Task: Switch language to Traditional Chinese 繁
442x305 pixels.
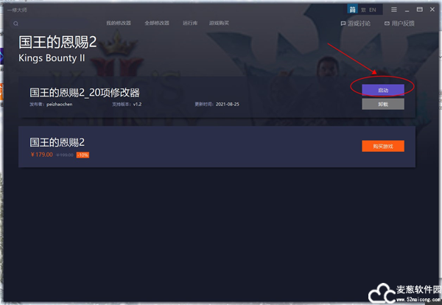Action: point(363,10)
